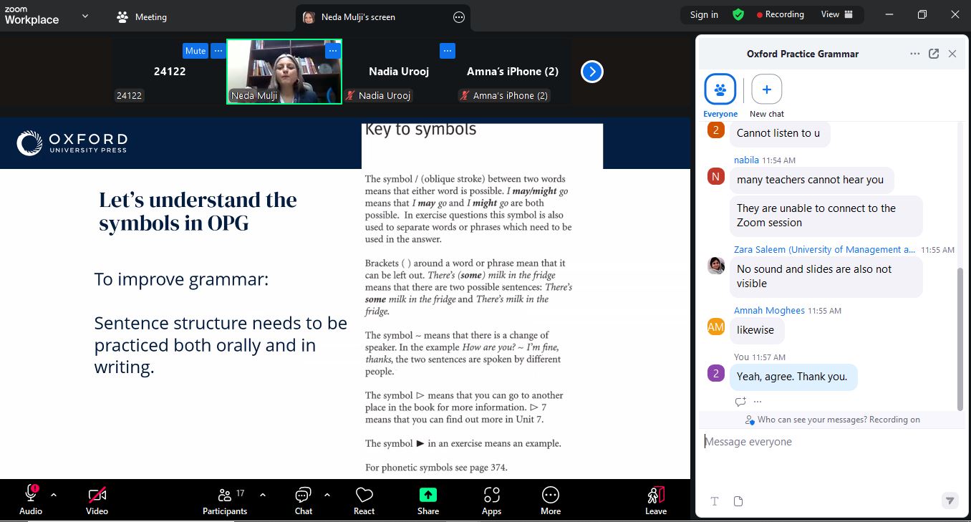Image resolution: width=971 pixels, height=522 pixels.
Task: Open more options on Neda Mulji's video
Action: tap(333, 51)
